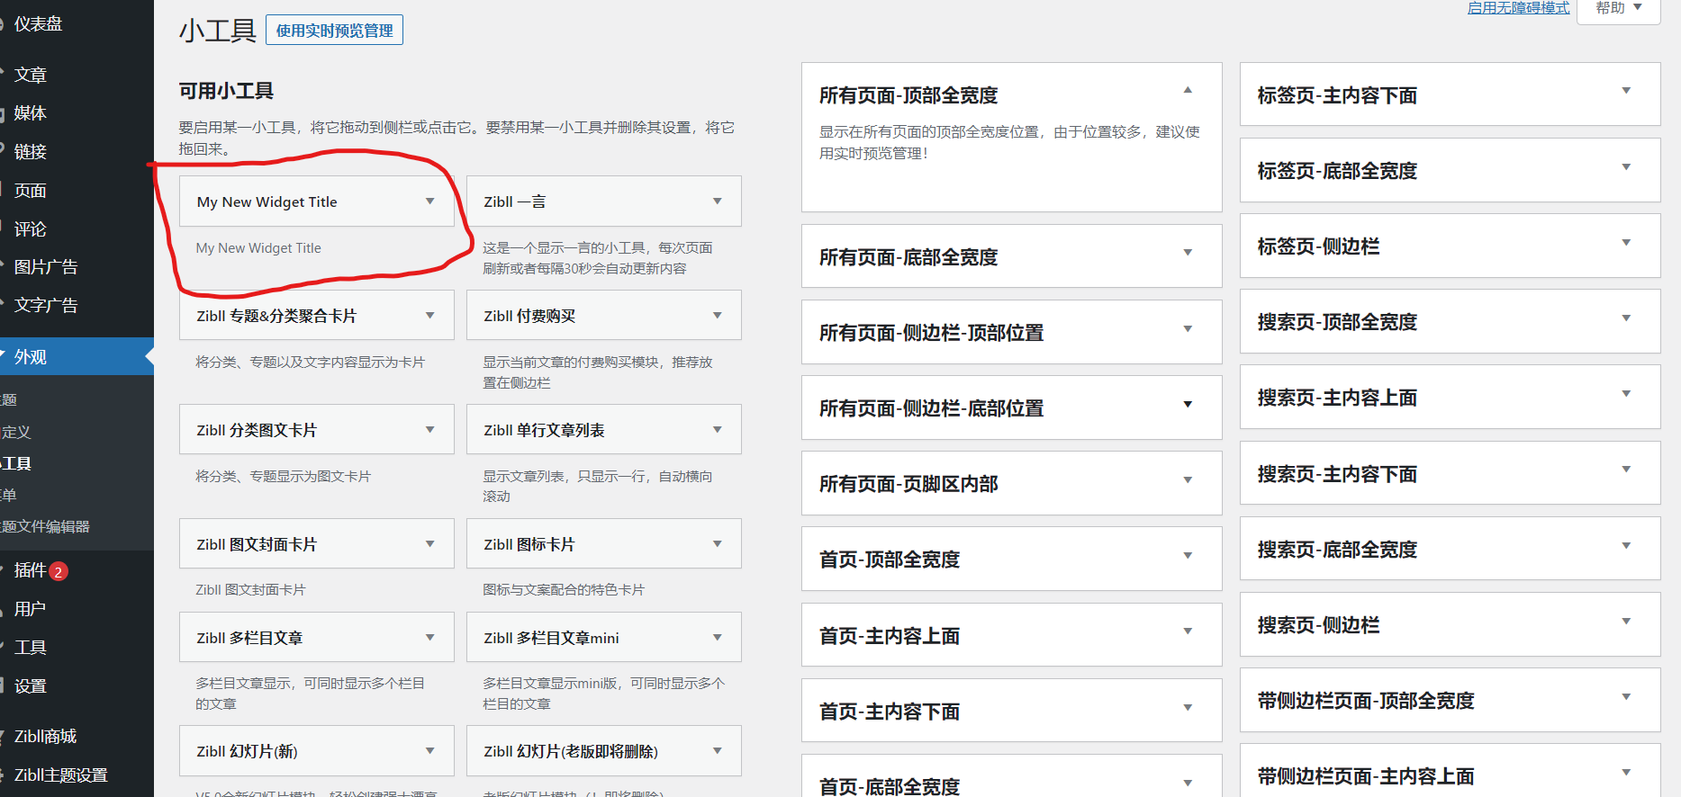Expand the 带侧边栏页面-主内容上面 area
This screenshot has width=1681, height=797.
coord(1626,773)
